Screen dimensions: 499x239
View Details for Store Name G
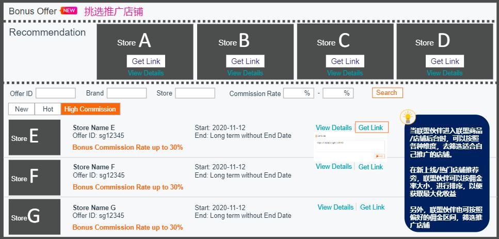click(335, 207)
